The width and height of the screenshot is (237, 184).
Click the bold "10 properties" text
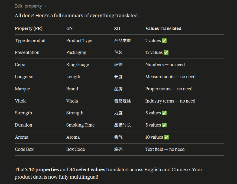[x=44, y=170]
